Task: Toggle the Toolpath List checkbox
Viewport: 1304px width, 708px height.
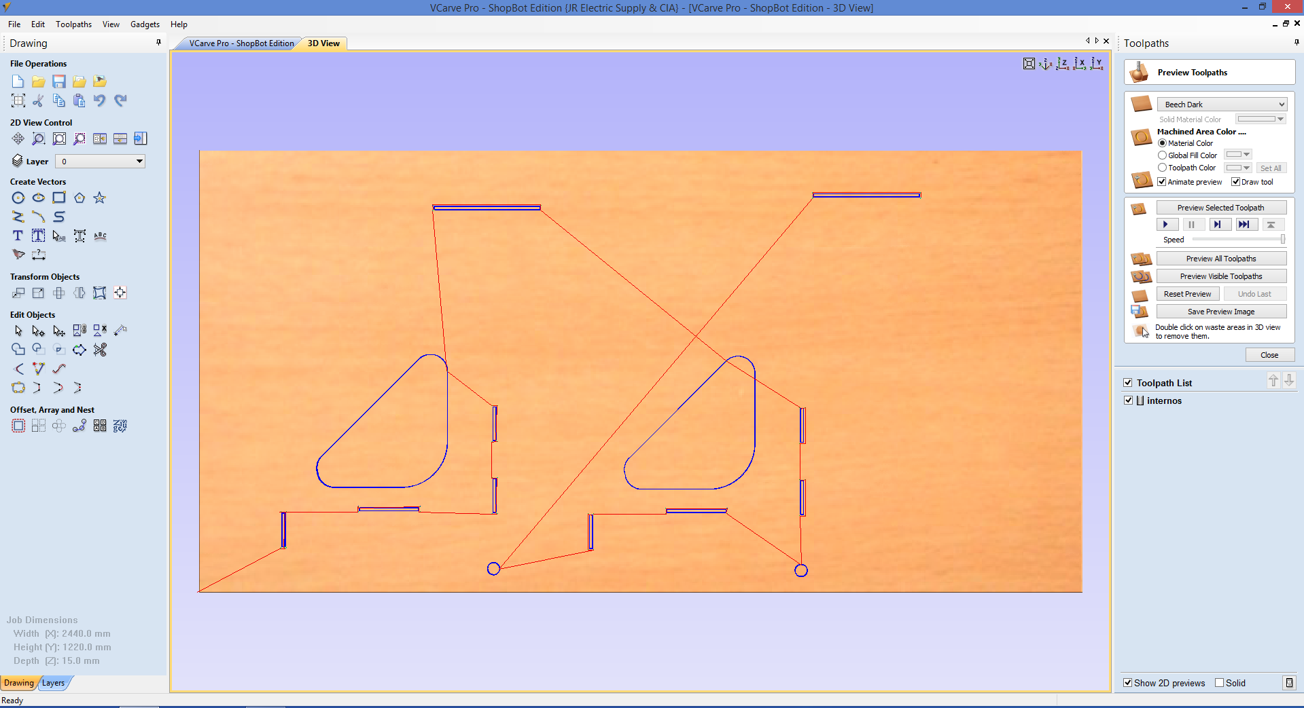Action: (x=1128, y=383)
